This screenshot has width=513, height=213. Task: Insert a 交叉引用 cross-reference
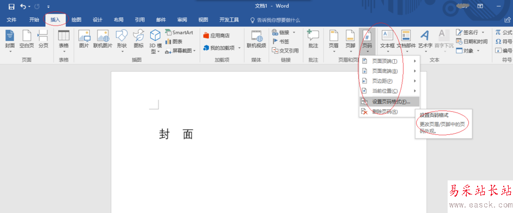coord(285,51)
